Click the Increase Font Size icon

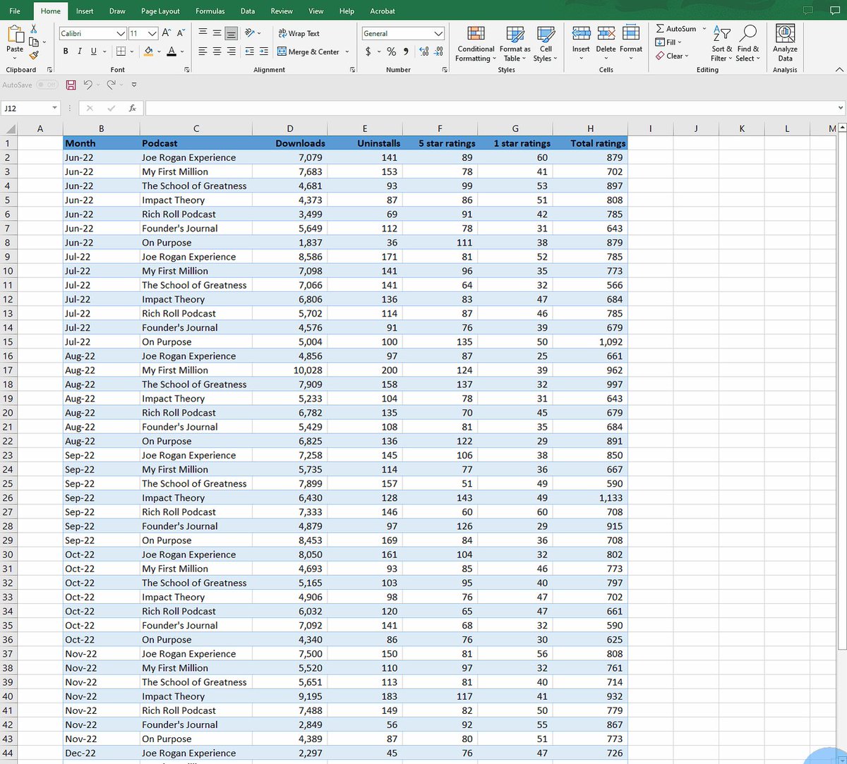(x=167, y=33)
